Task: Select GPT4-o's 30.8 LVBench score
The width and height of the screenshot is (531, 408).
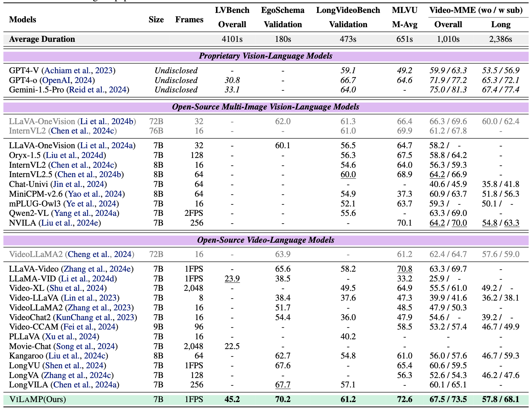Action: pos(232,80)
